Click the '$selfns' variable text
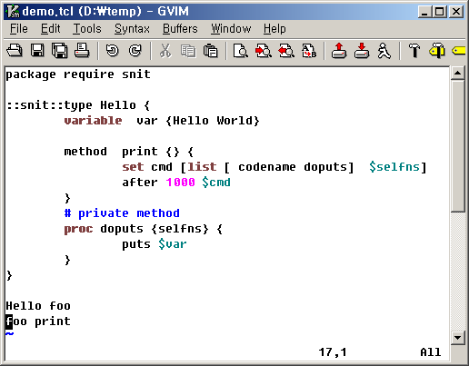Viewport: 469px width, 366px height. [394, 167]
